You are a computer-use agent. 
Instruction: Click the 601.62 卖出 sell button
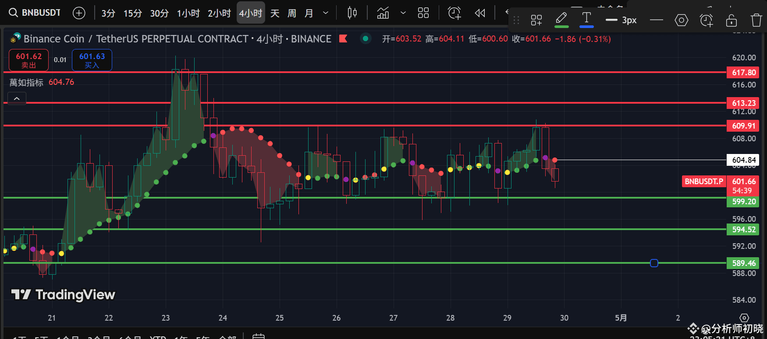[28, 60]
